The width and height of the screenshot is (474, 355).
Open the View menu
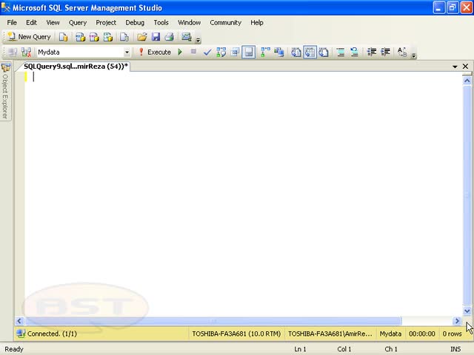[x=53, y=23]
